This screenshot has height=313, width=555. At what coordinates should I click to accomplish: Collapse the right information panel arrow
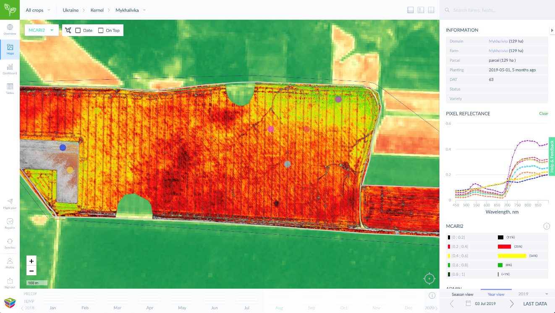(x=552, y=30)
